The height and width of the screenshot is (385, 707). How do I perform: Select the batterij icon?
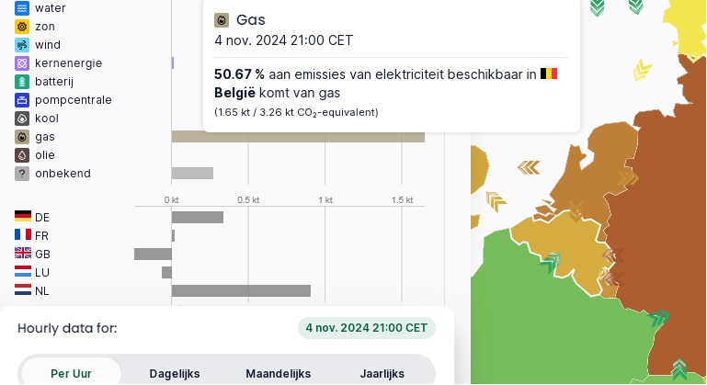(22, 82)
